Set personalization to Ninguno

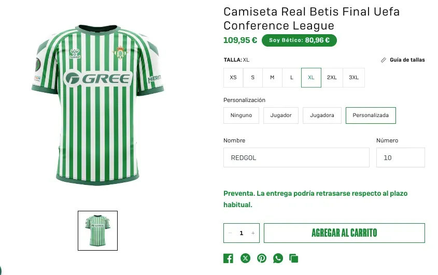click(241, 115)
